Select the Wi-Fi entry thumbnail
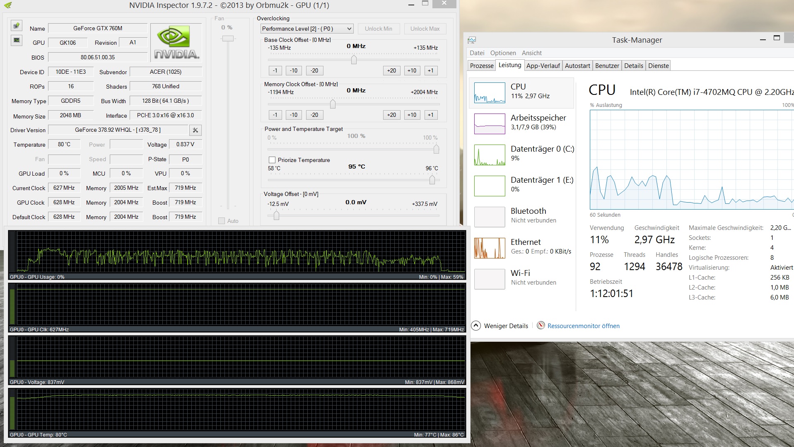794x447 pixels. coord(490,279)
